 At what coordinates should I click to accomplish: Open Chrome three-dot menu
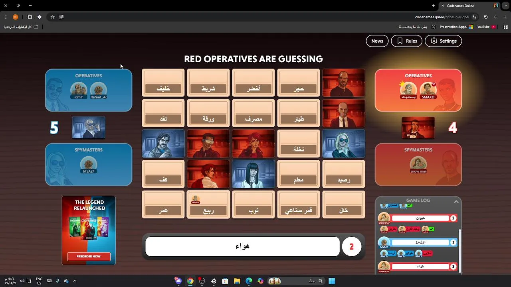click(x=6, y=17)
